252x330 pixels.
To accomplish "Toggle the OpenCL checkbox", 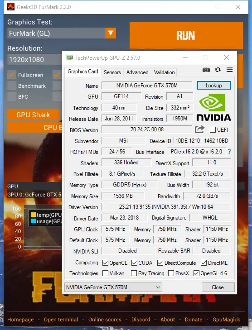I will tap(105, 263).
